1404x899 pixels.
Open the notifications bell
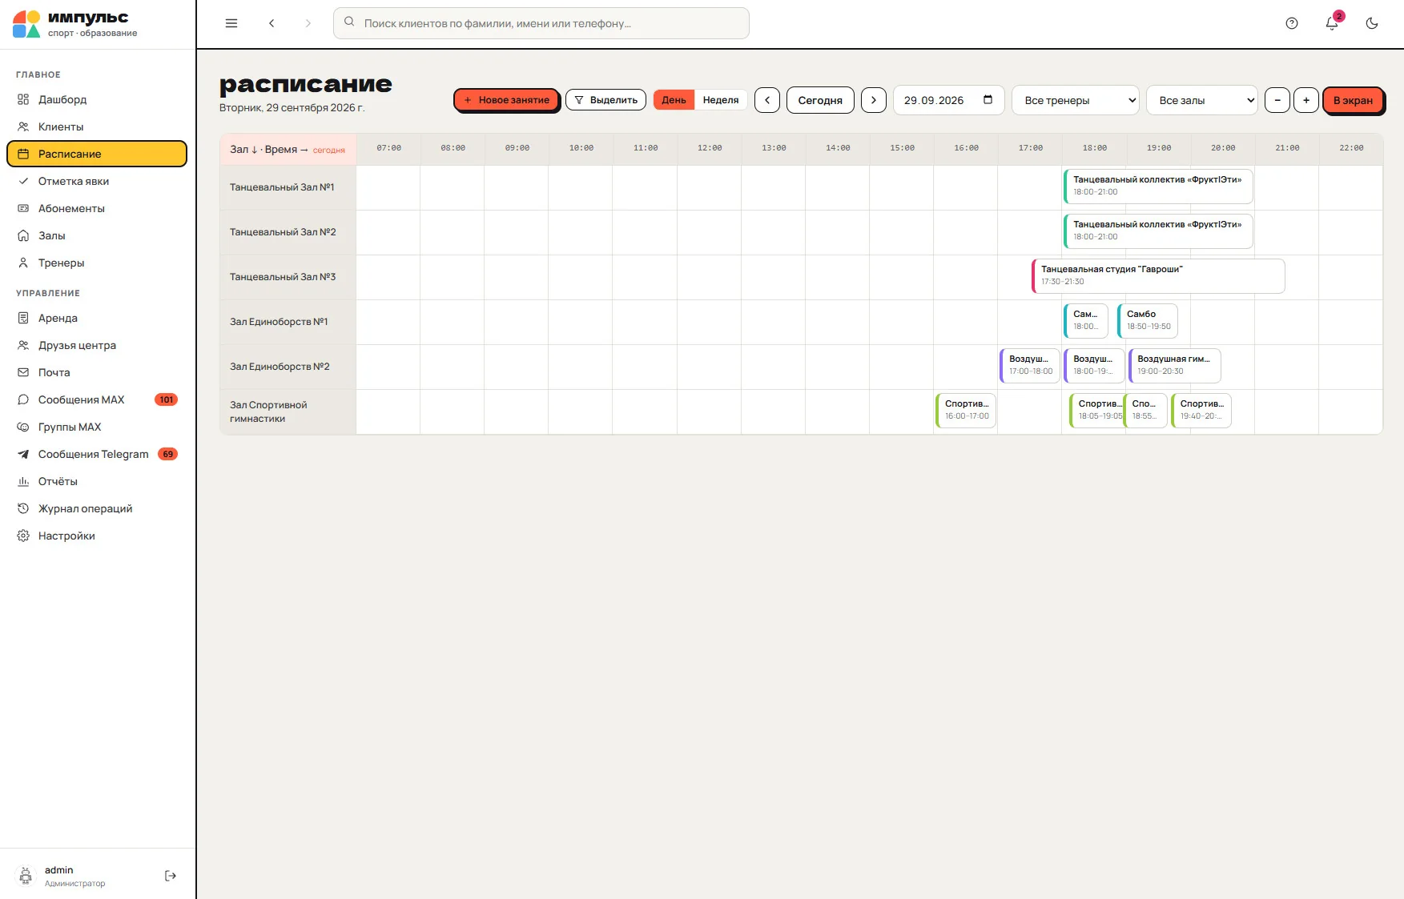1332,23
